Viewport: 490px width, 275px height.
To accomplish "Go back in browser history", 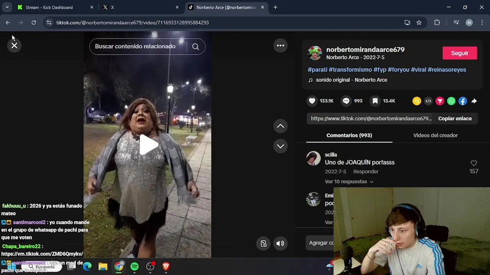I will click(x=8, y=23).
